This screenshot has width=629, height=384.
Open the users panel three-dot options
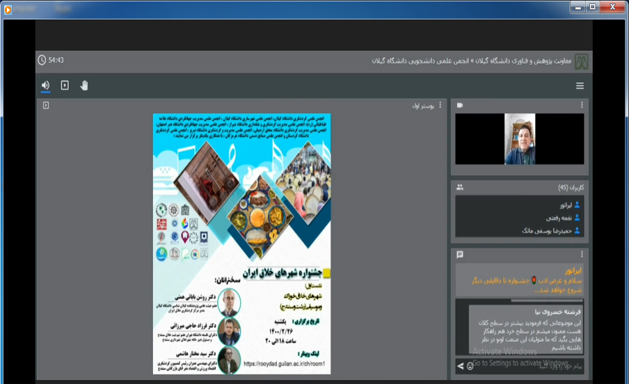point(581,187)
